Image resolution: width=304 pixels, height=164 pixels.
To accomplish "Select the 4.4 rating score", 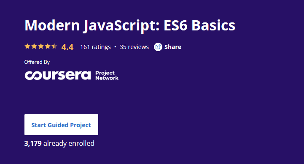I will coord(67,47).
